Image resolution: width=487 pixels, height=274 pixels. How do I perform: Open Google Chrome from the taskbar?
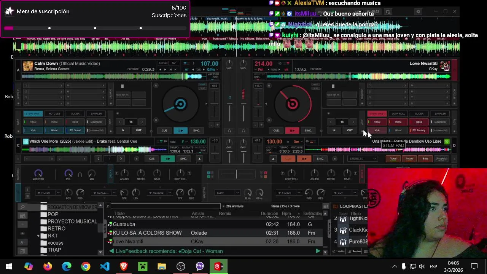tap(86, 266)
